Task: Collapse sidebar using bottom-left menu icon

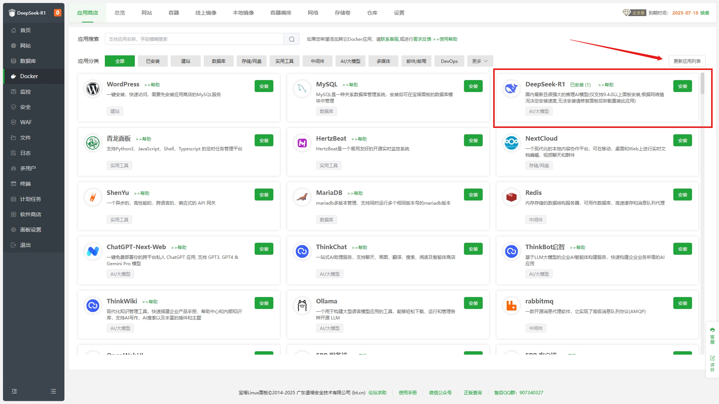Action: coord(14,391)
